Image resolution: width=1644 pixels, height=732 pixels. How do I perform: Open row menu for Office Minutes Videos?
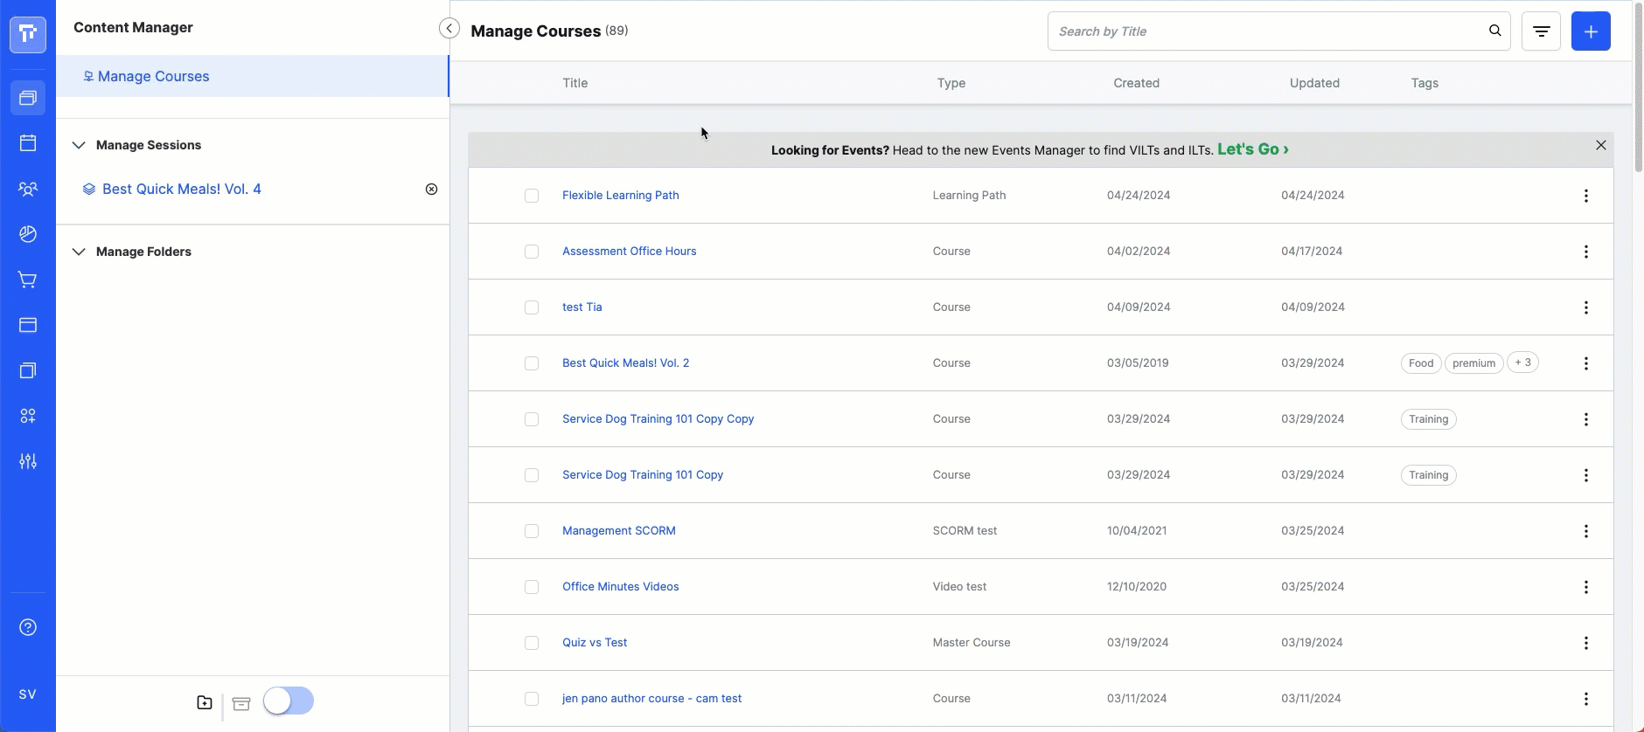click(x=1585, y=587)
